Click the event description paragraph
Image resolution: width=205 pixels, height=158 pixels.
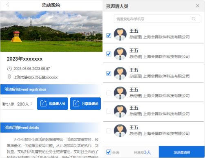click(x=53, y=148)
